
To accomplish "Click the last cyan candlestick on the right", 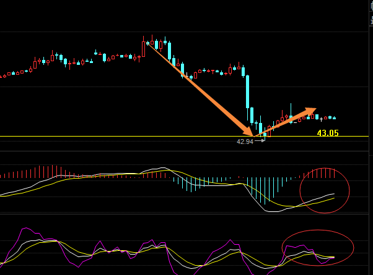I will tap(335, 117).
